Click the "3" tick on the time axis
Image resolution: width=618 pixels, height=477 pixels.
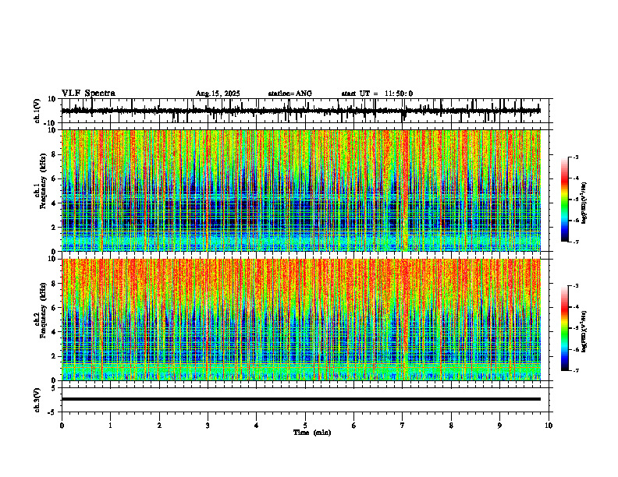pyautogui.click(x=208, y=426)
